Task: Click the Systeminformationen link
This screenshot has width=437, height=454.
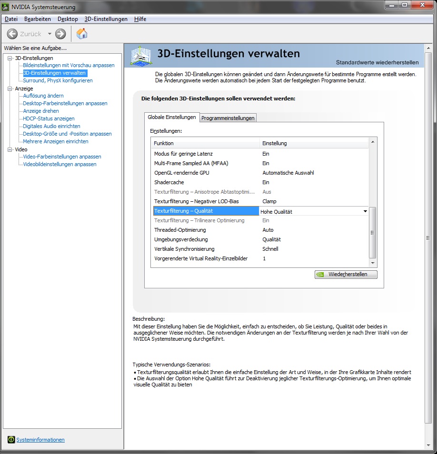Action: coord(40,440)
